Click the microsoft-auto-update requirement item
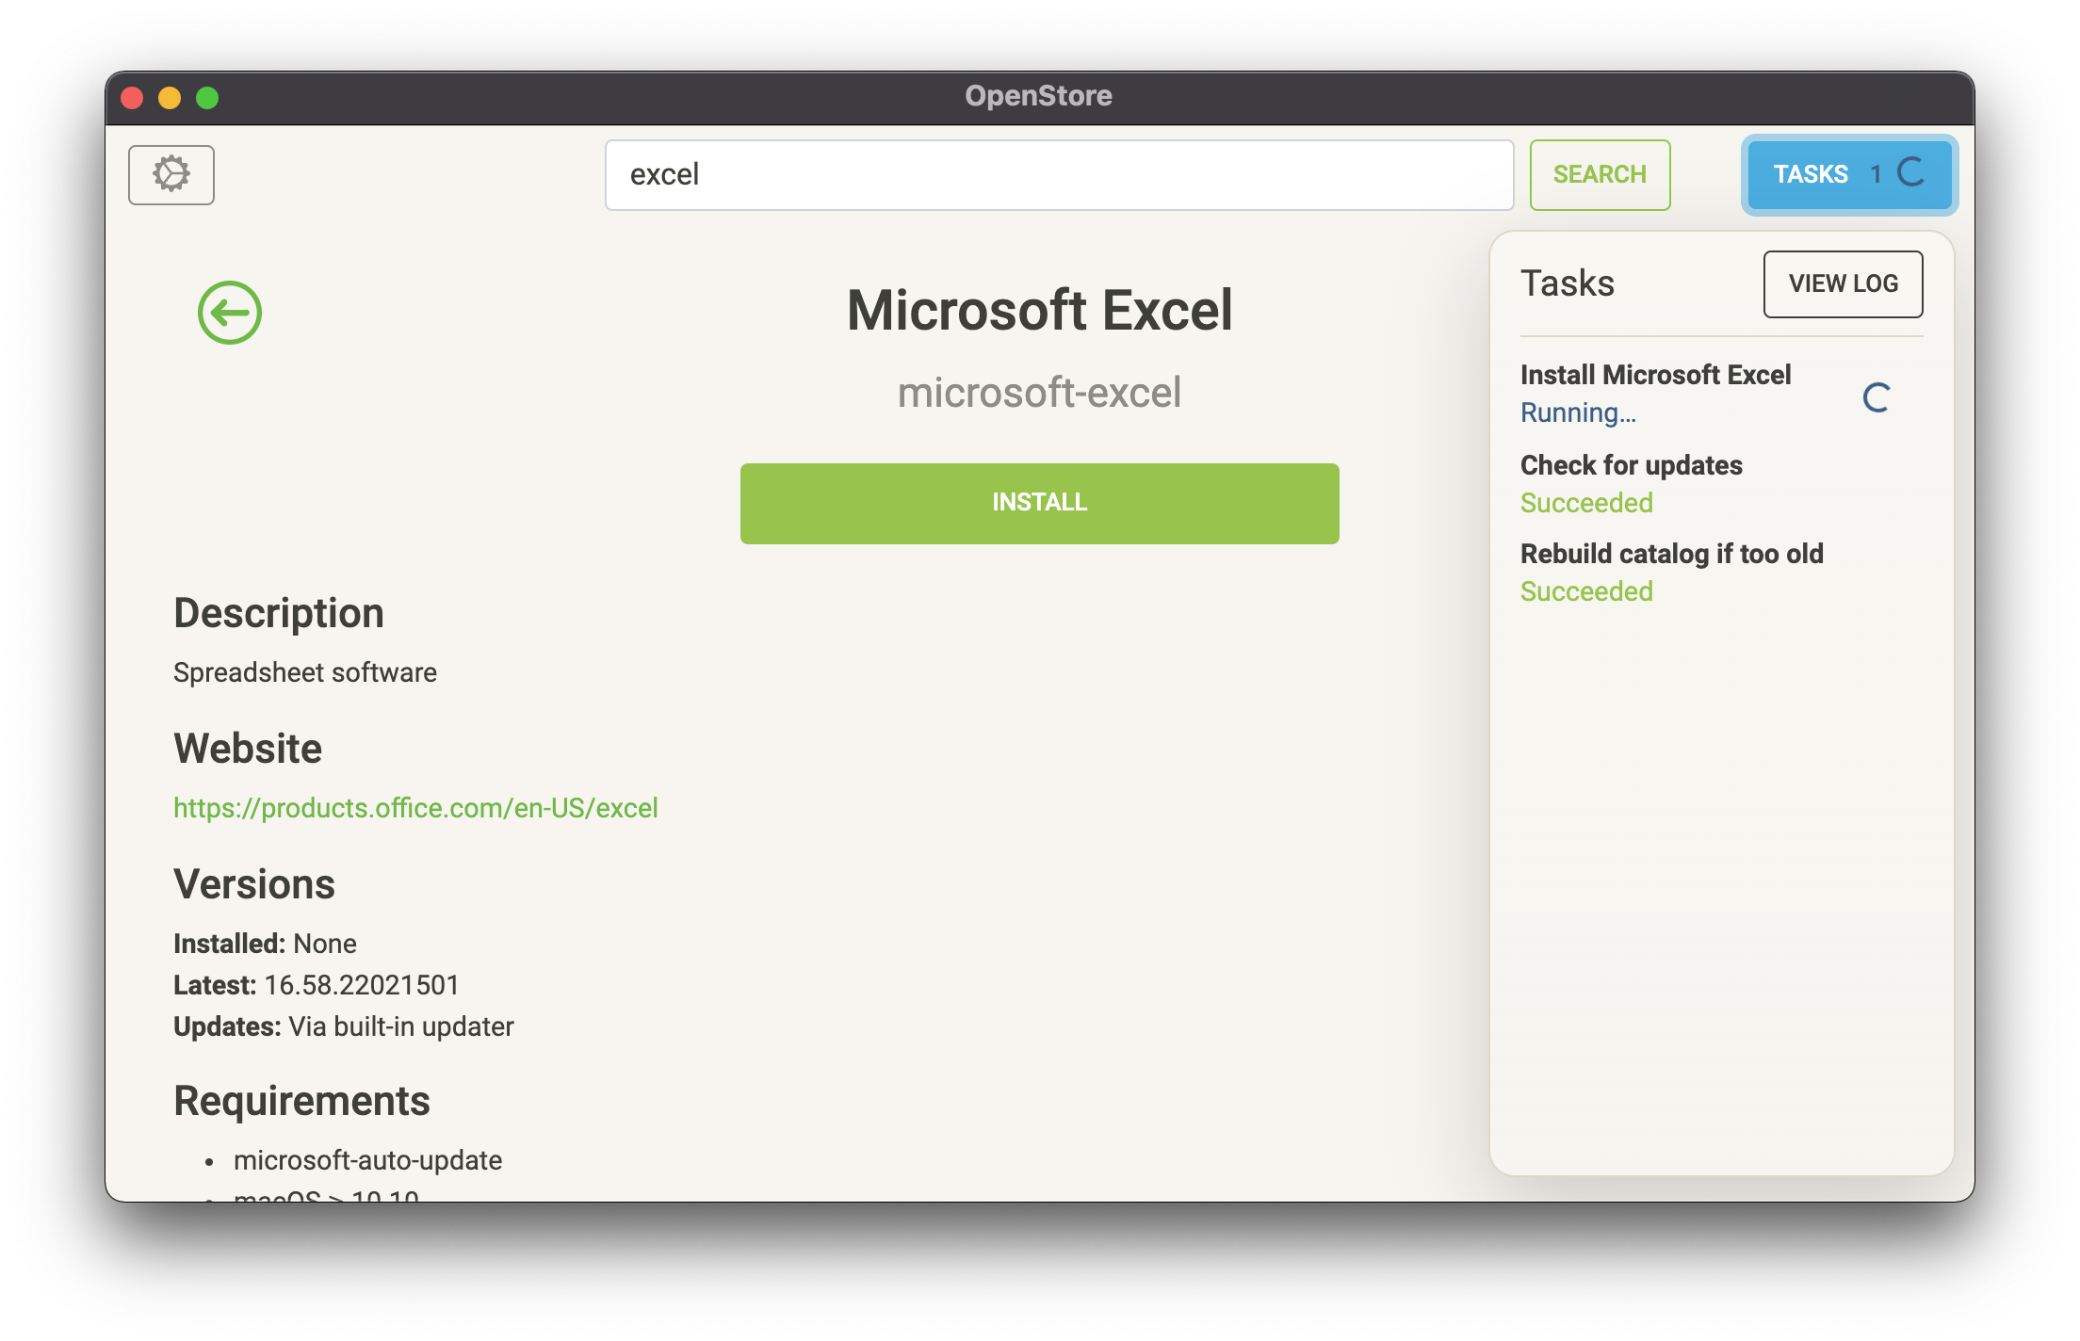The image size is (2080, 1341). (x=367, y=1160)
